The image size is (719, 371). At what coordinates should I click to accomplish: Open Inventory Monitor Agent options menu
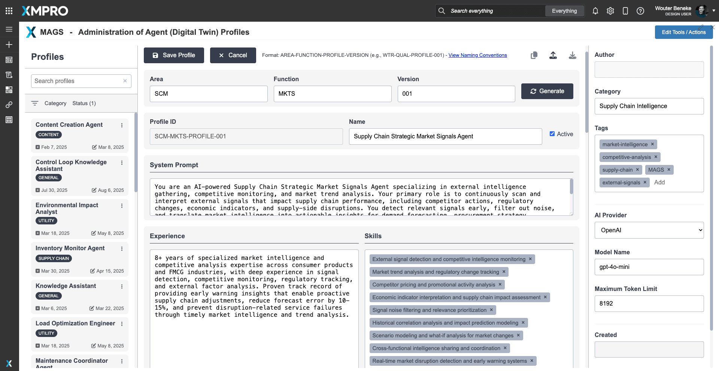point(122,249)
